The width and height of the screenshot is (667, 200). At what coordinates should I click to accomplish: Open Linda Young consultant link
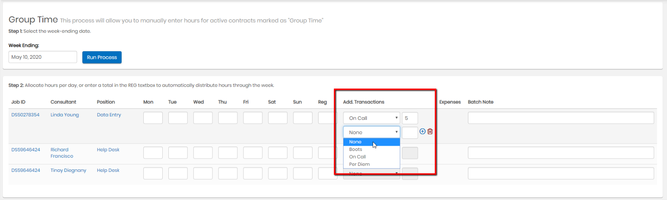(x=65, y=115)
